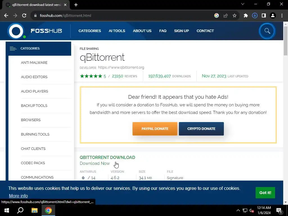Click the site lock icon
Image resolution: width=288 pixels, height=216 pixels.
pos(35,16)
